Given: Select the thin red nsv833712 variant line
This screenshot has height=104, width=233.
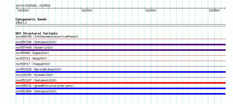Looking at the screenshot, I should [x=120, y=61].
